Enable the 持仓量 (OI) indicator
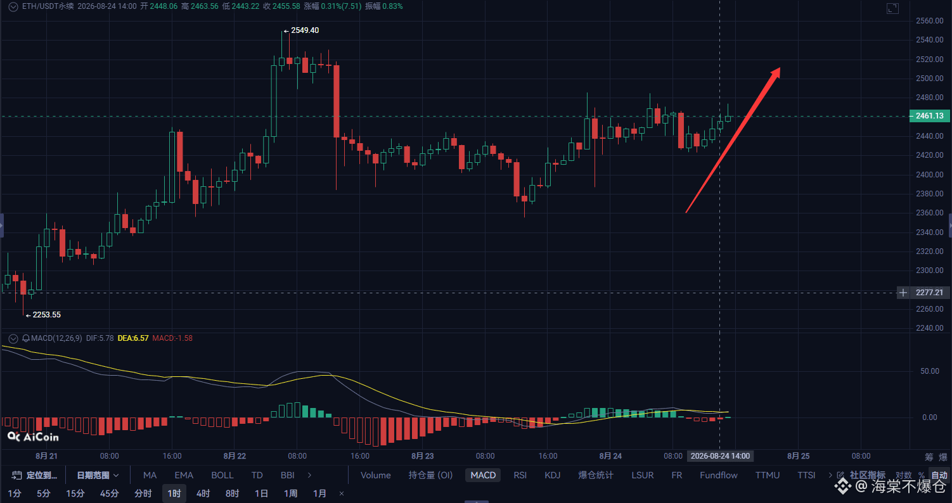The image size is (952, 503). point(430,475)
